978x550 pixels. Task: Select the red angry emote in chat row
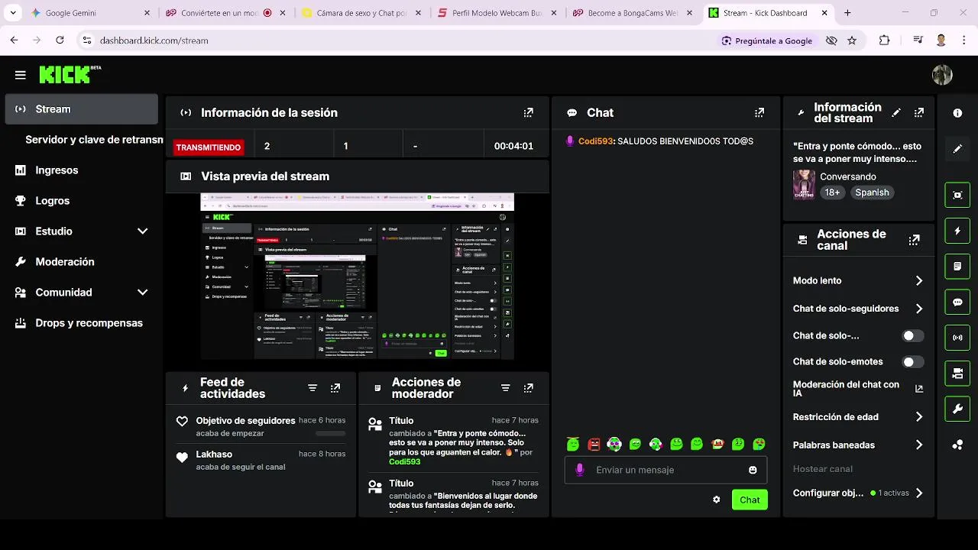[594, 444]
